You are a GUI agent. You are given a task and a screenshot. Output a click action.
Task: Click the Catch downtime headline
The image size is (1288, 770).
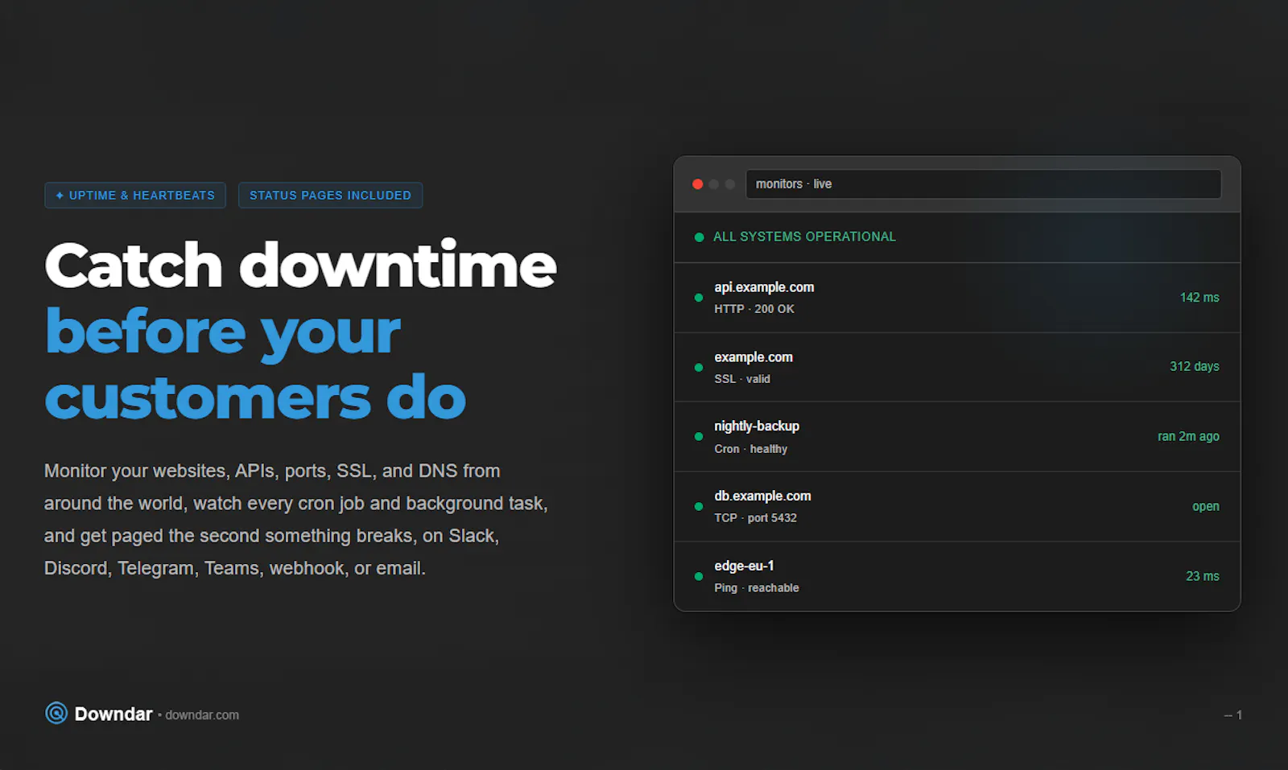click(x=300, y=265)
